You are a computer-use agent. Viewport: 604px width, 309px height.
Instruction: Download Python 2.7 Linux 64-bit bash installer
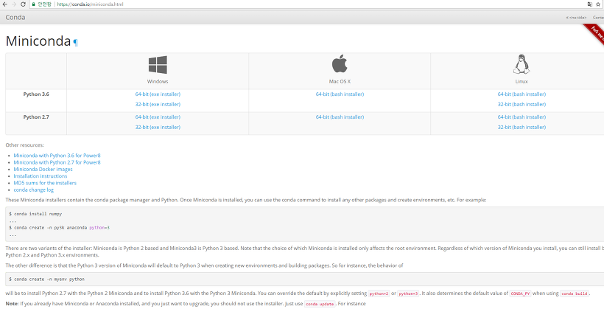(522, 117)
